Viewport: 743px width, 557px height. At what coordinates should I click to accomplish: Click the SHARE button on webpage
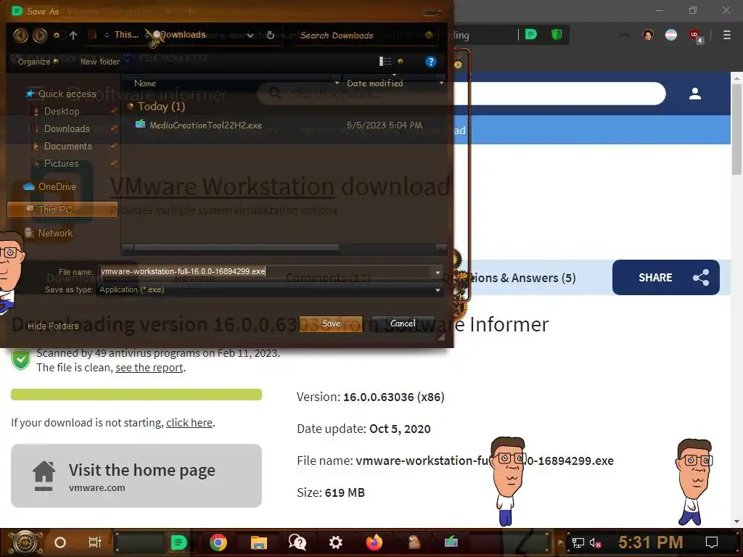click(666, 278)
